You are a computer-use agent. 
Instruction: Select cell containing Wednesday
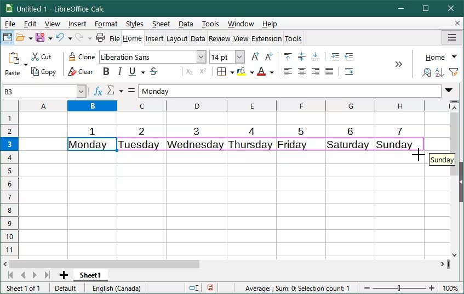[x=197, y=144]
